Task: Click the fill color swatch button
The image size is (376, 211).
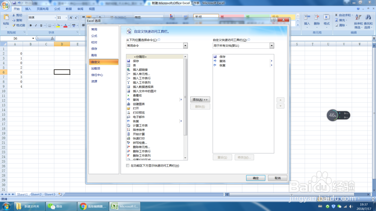Action: (58, 25)
